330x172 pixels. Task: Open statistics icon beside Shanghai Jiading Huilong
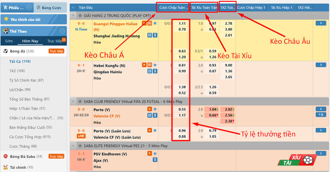click(x=149, y=35)
